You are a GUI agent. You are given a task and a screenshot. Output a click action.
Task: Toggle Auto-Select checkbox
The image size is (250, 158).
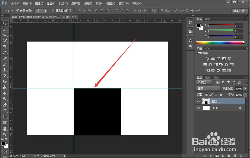click(x=17, y=10)
